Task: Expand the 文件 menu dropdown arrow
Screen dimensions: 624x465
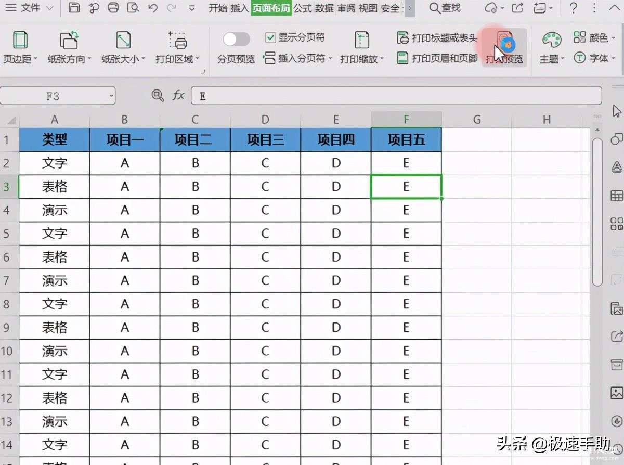Action: 49,9
